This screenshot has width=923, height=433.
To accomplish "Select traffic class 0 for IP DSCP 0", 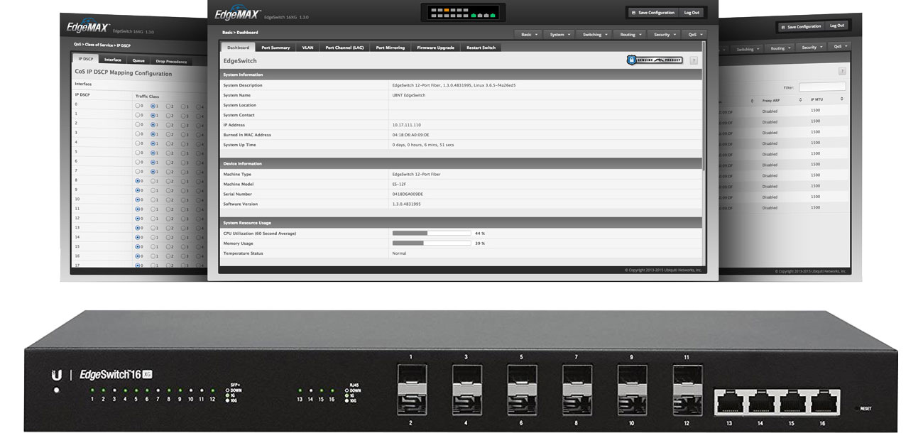I will 138,106.
